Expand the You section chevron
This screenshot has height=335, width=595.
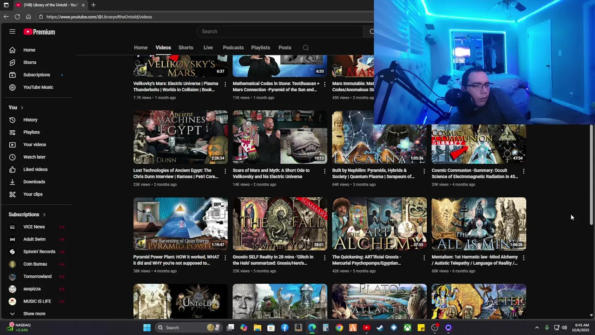pyautogui.click(x=22, y=107)
